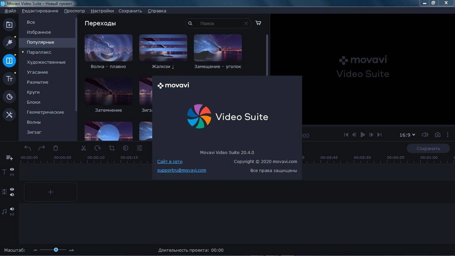Select the Замещение - уголок transition thumbnail
Image resolution: width=455 pixels, height=256 pixels.
point(218,48)
